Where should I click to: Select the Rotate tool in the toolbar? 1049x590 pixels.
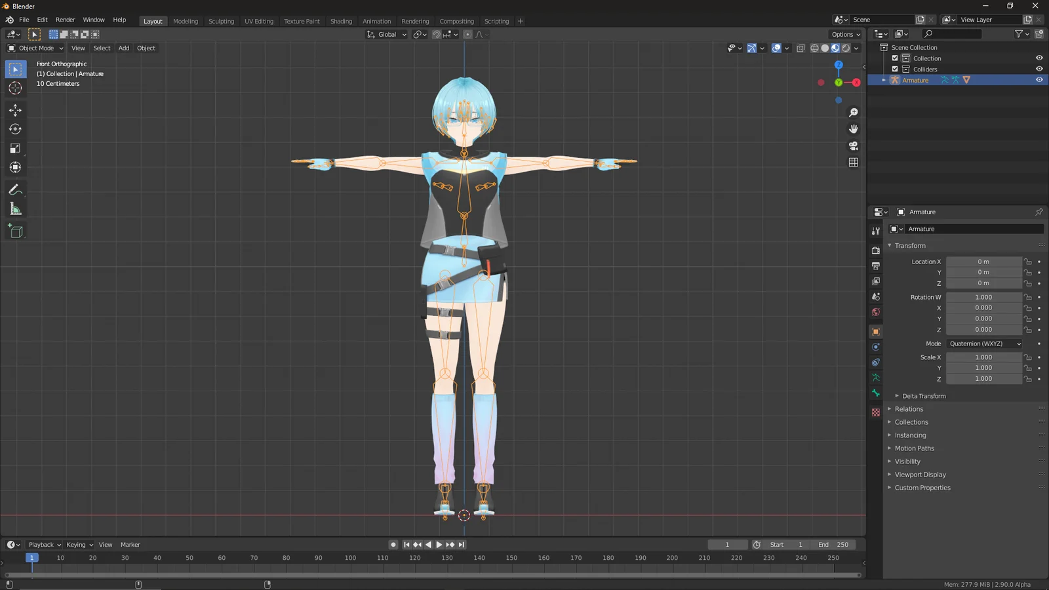(x=15, y=129)
